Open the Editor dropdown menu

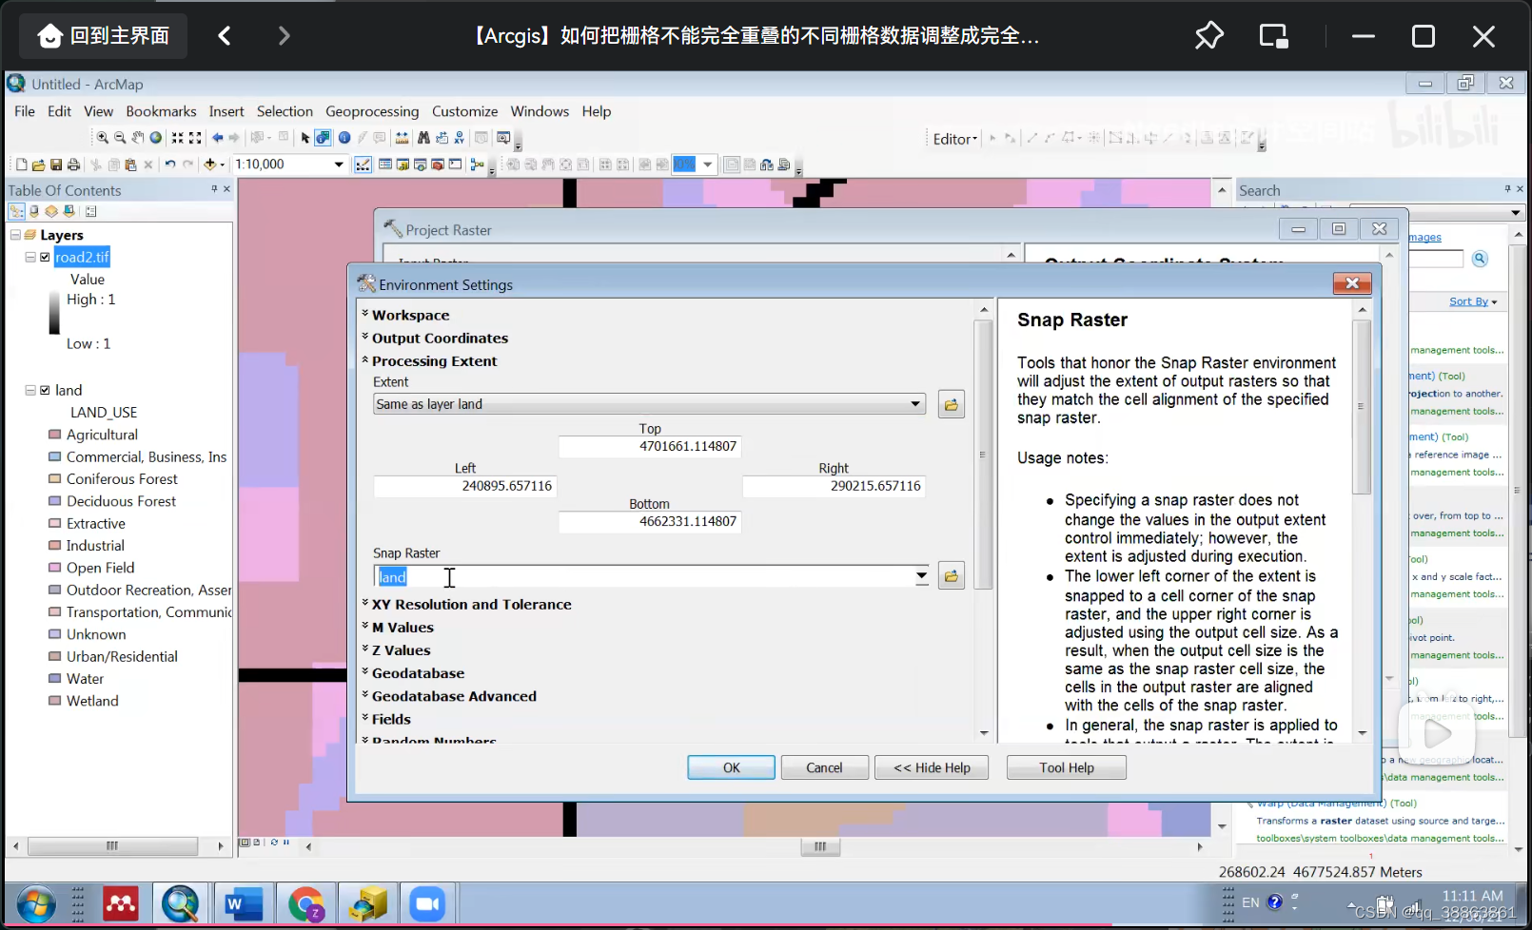pos(955,139)
